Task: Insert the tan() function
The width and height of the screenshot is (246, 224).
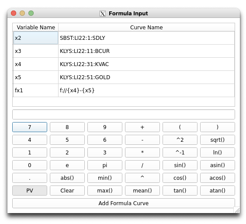Action: [180, 191]
